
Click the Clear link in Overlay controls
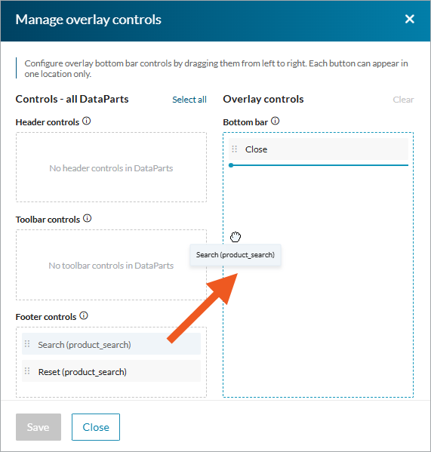pyautogui.click(x=403, y=100)
